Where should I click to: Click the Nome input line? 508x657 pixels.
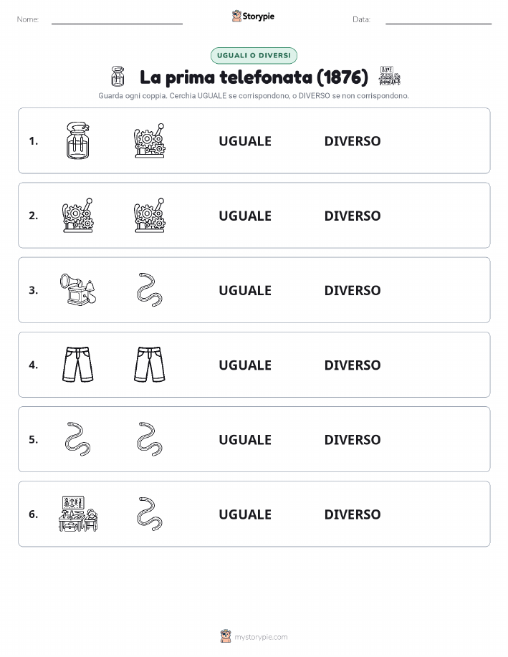coord(117,19)
